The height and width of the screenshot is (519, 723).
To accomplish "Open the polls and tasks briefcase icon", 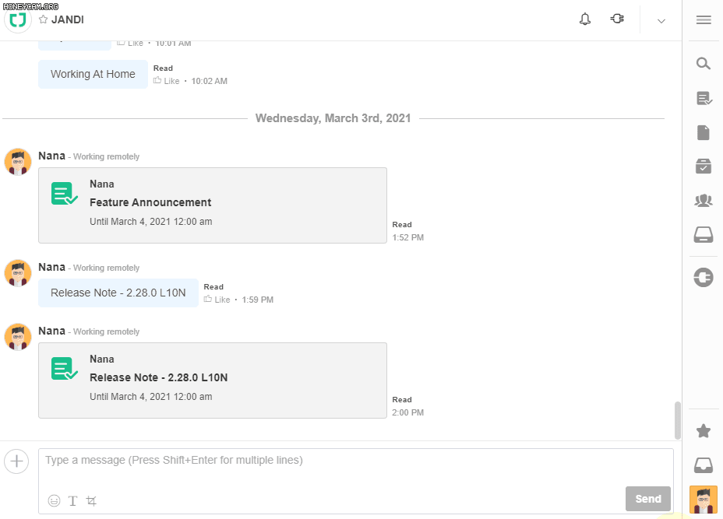I will (x=704, y=167).
